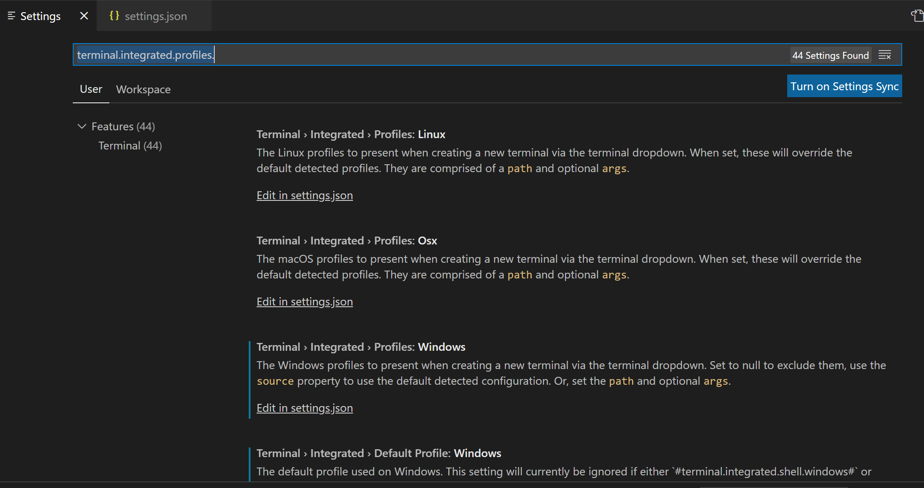
Task: Click the Settings tab list icon
Action: [12, 16]
